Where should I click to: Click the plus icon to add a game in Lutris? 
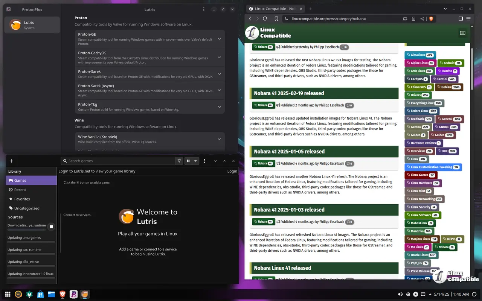pos(11,161)
